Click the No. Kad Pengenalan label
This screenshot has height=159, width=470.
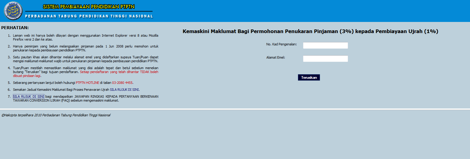pos(281,44)
